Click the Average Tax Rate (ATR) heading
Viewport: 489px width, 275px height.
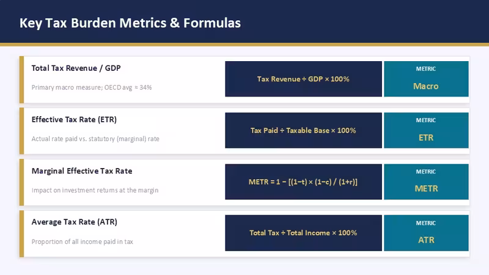[x=74, y=222]
